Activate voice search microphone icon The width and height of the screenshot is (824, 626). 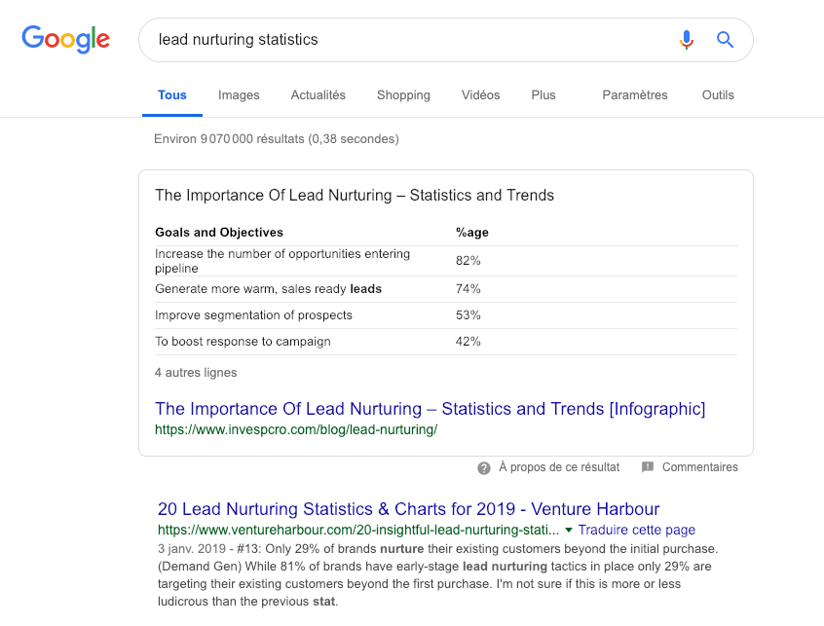coord(687,39)
